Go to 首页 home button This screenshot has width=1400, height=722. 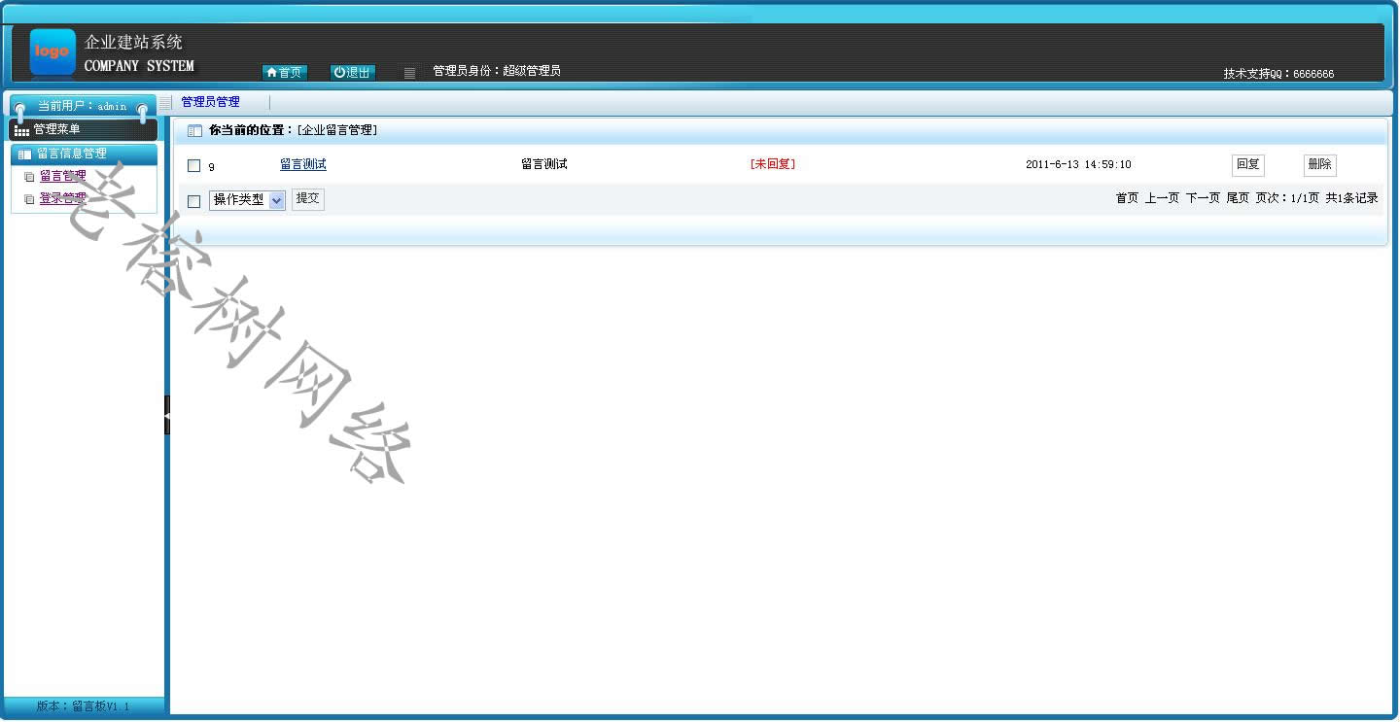point(285,73)
